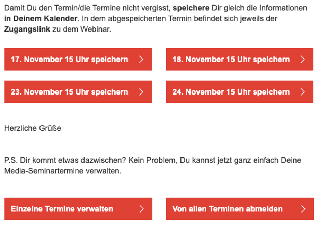The image size is (318, 225).
Task: Click the arrow icon beside Einzelne Termine verwalten
Action: 142,209
